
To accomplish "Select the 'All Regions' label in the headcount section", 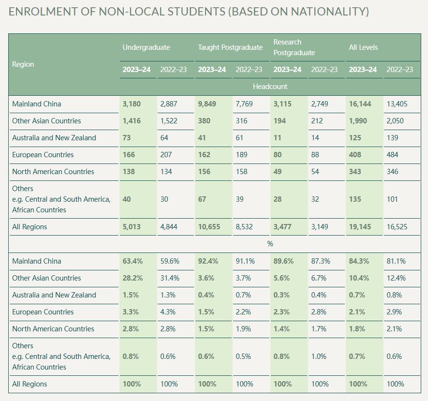I will (x=30, y=227).
